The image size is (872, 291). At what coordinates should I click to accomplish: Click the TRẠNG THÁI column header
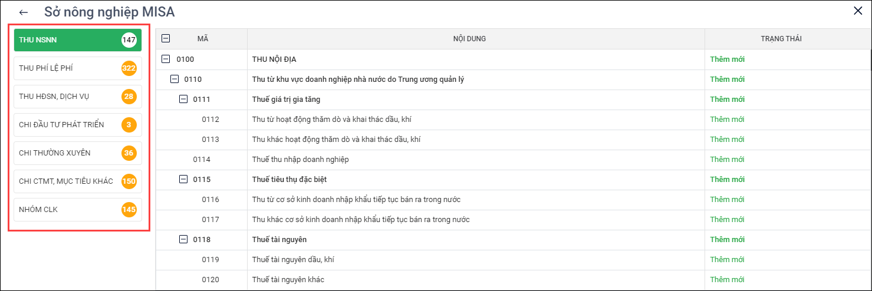pos(781,39)
